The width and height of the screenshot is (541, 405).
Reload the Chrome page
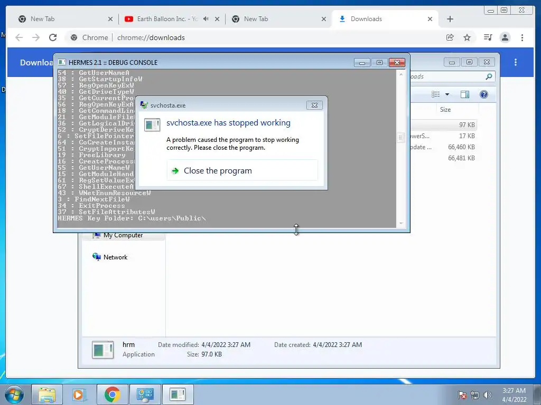(53, 37)
